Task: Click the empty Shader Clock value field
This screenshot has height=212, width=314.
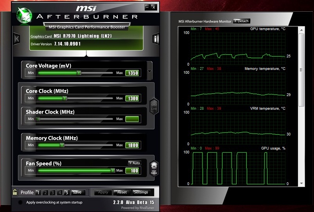Action: [x=132, y=119]
